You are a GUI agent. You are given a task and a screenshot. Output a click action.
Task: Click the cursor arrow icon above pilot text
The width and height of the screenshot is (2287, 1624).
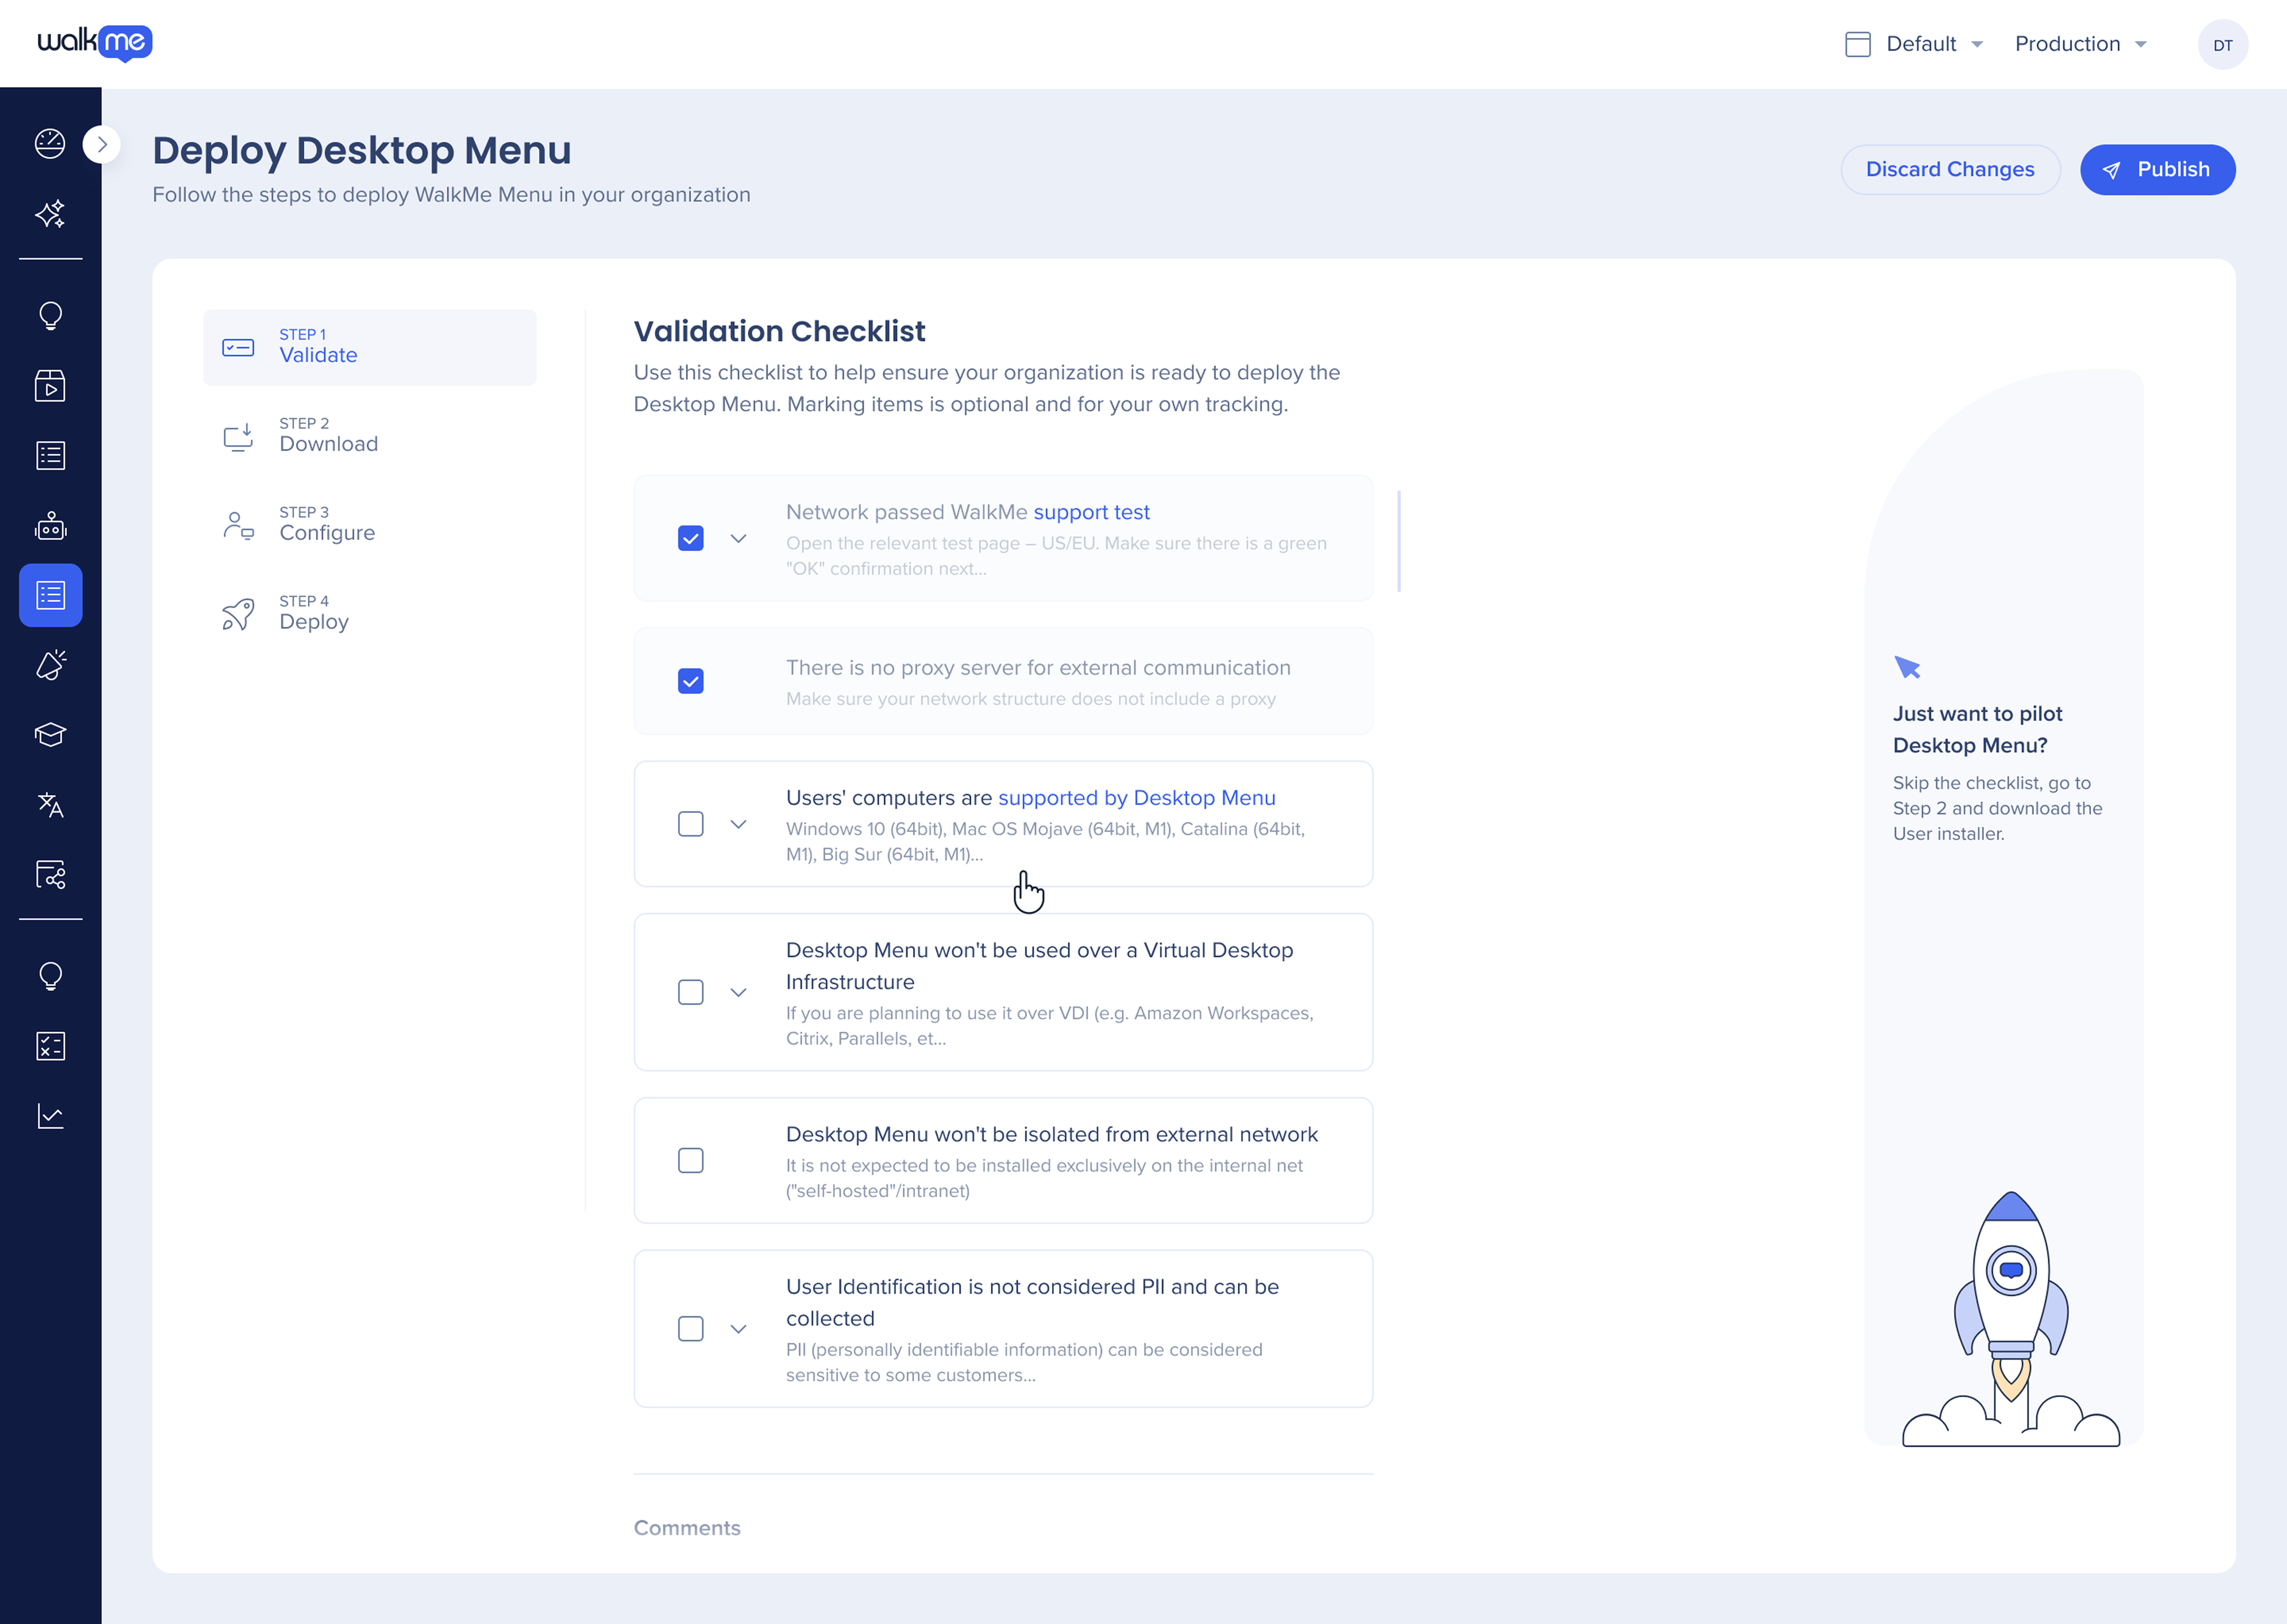pyautogui.click(x=1907, y=667)
